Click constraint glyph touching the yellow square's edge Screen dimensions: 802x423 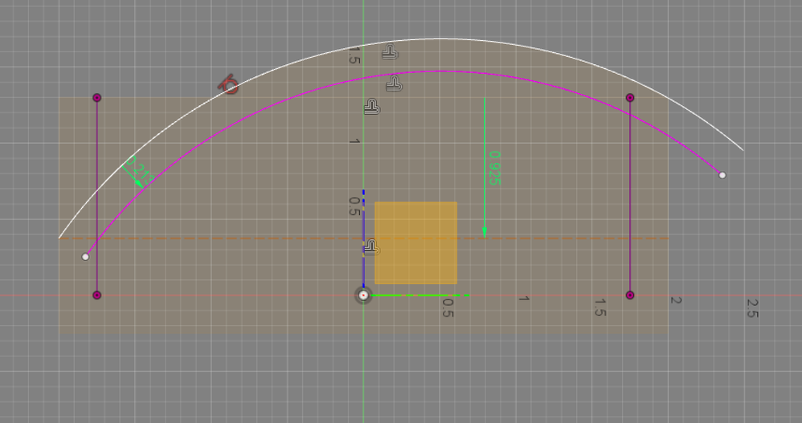pyautogui.click(x=372, y=248)
